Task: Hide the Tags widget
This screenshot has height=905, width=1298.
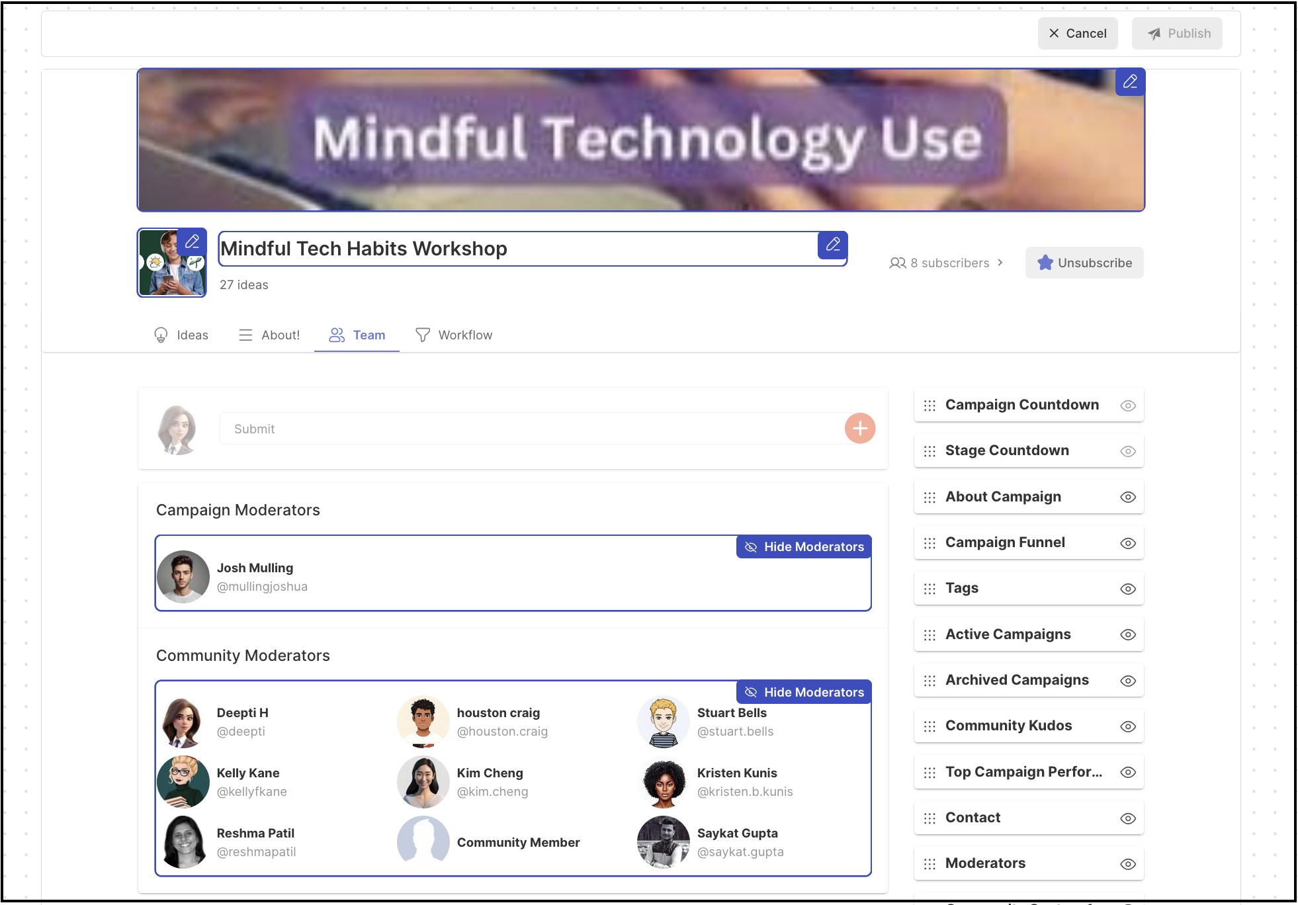Action: [1128, 589]
